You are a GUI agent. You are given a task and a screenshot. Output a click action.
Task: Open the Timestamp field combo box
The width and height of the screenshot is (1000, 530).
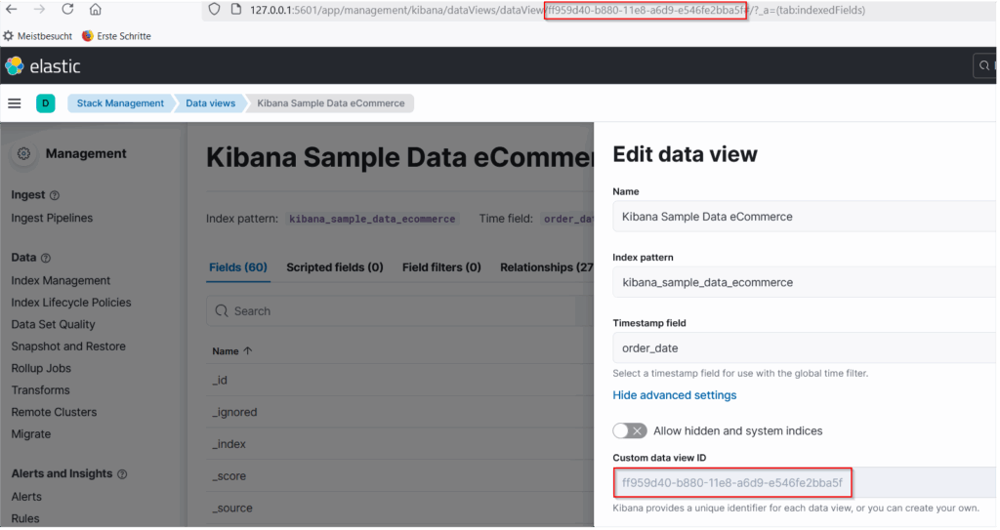(x=805, y=348)
